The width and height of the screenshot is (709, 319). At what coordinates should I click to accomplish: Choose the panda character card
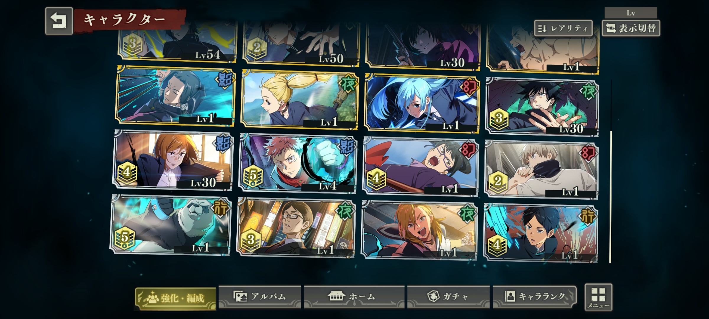[171, 225]
